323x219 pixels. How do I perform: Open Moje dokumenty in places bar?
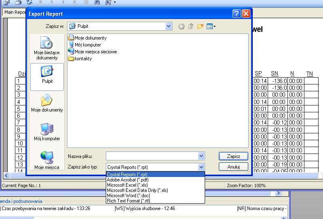[x=47, y=103]
